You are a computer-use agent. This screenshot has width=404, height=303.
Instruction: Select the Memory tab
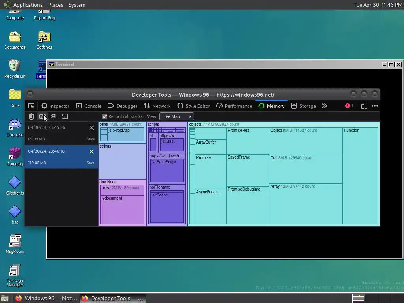point(271,106)
